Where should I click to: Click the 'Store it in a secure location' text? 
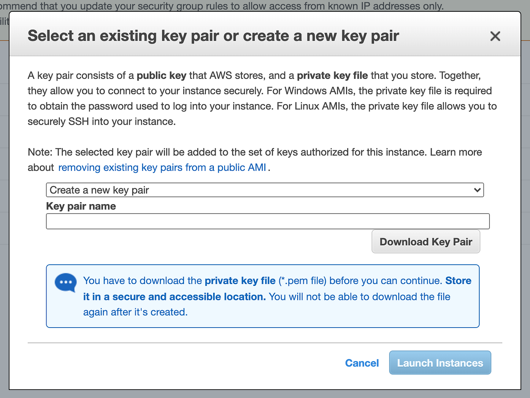(x=175, y=297)
